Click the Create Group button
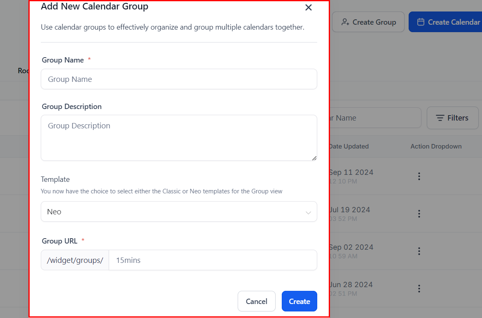Screen dimensions: 482x318 click(368, 22)
